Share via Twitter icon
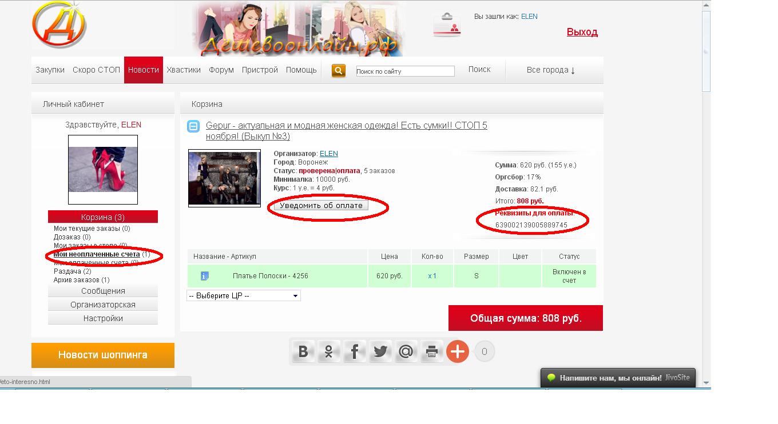The height and width of the screenshot is (424, 778). (380, 351)
